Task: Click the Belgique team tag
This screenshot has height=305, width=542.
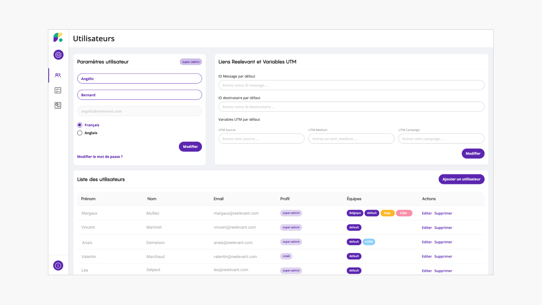Action: [x=355, y=213]
